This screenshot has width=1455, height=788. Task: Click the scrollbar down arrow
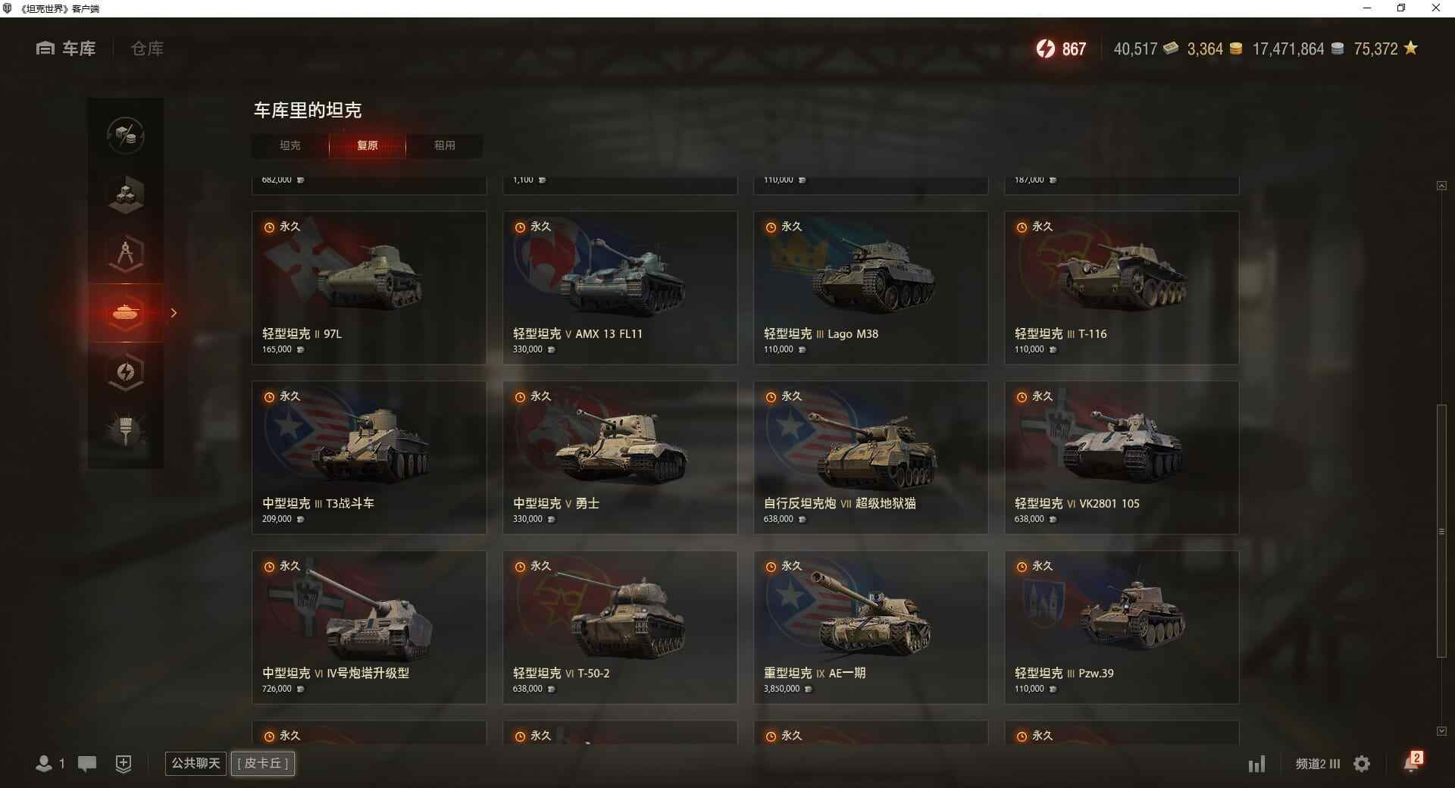(x=1441, y=731)
